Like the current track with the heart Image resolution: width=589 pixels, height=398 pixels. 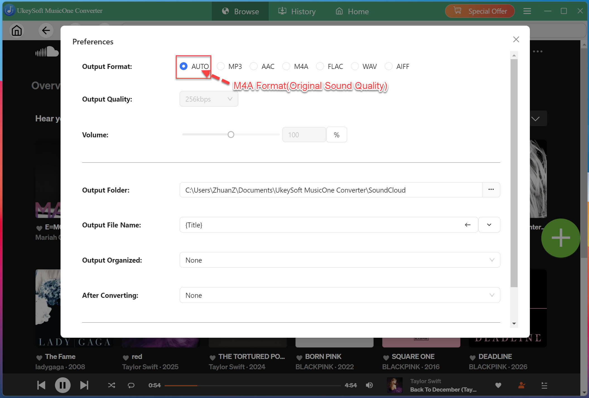click(x=498, y=385)
